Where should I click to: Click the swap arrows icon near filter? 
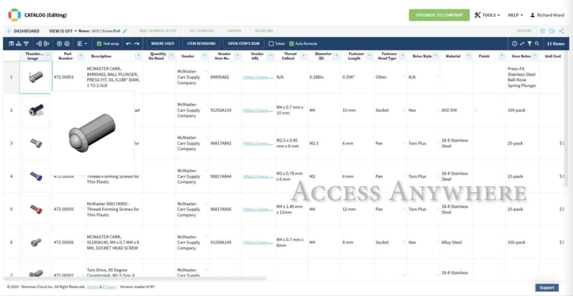point(522,44)
